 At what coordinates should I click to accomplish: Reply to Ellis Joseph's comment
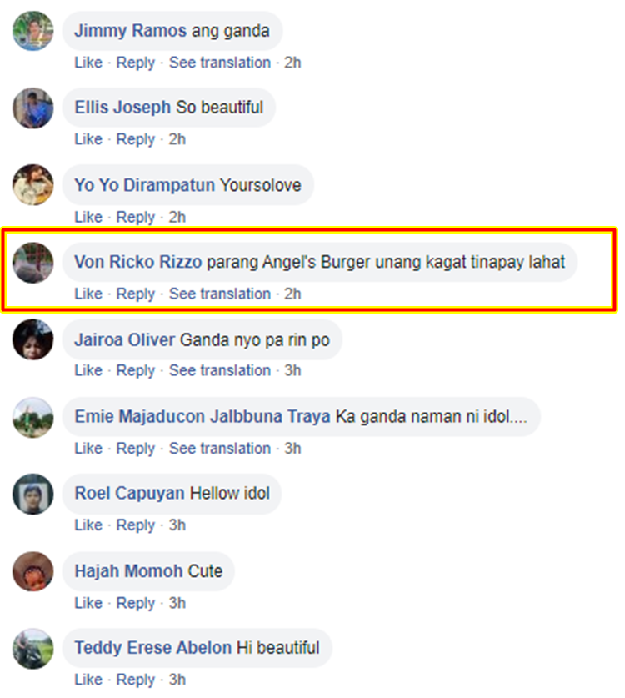135,139
